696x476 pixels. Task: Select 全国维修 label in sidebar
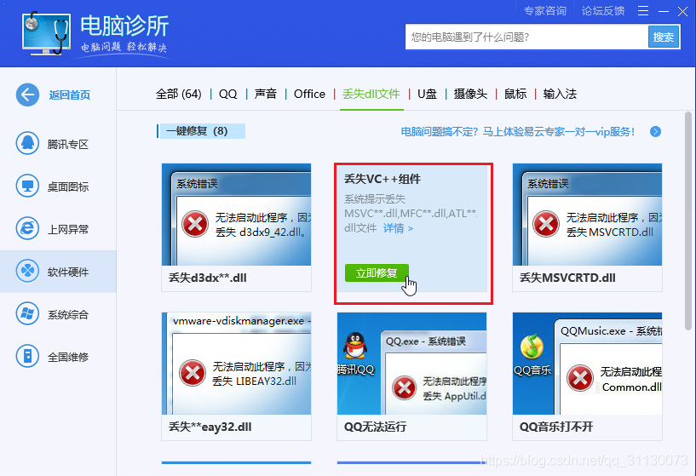[68, 358]
